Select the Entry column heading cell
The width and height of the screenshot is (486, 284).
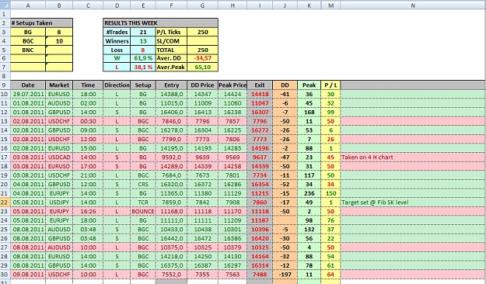click(171, 85)
